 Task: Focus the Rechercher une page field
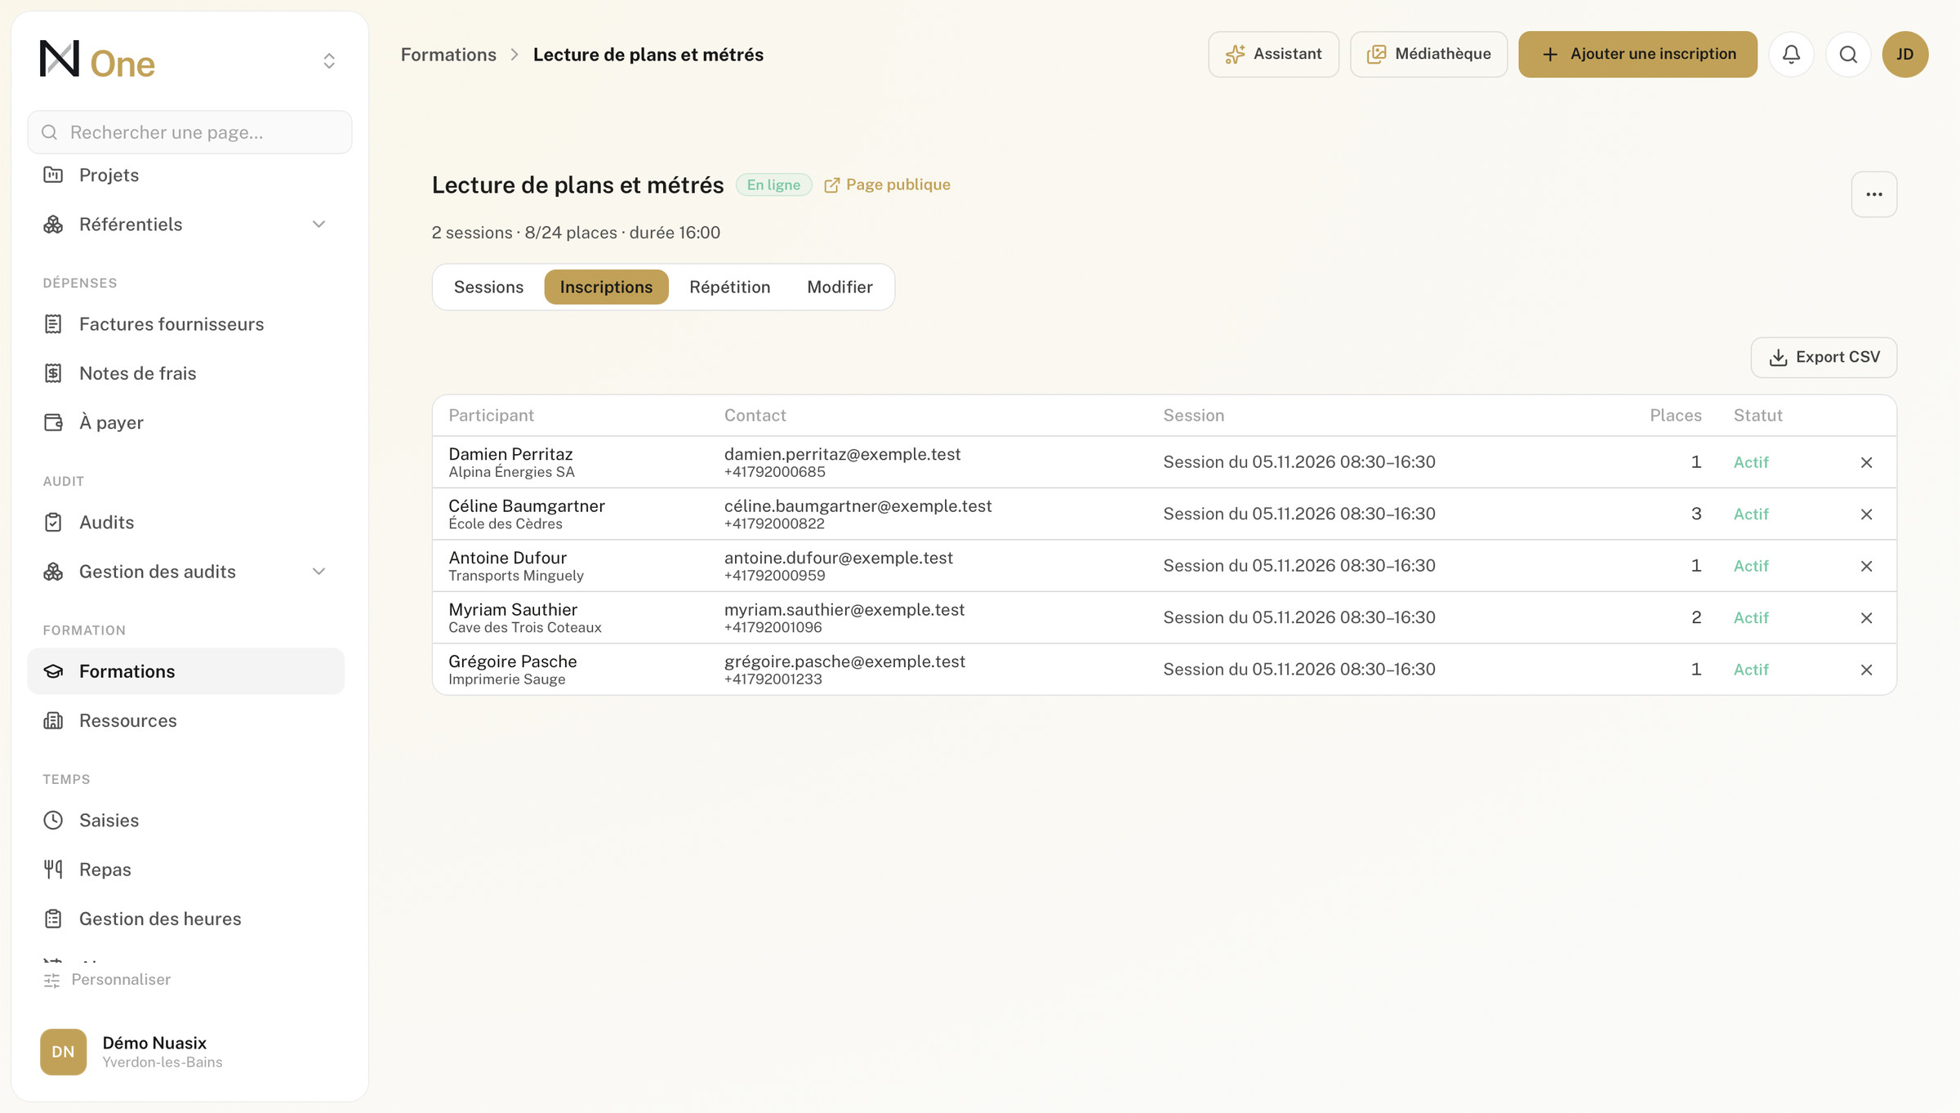pos(189,132)
